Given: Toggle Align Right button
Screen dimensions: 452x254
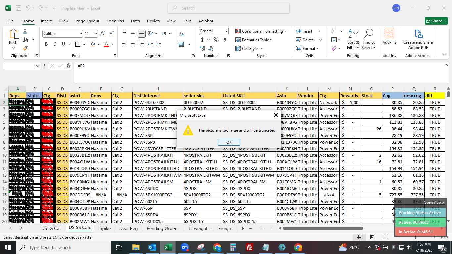Looking at the screenshot, I should (141, 44).
